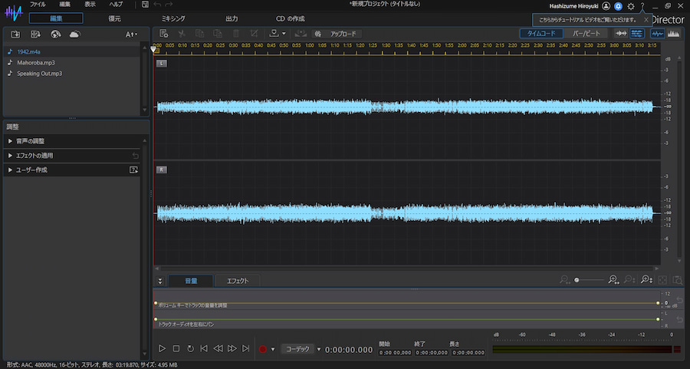Switch time display to バー/ビート
The height and width of the screenshot is (369, 690).
587,34
